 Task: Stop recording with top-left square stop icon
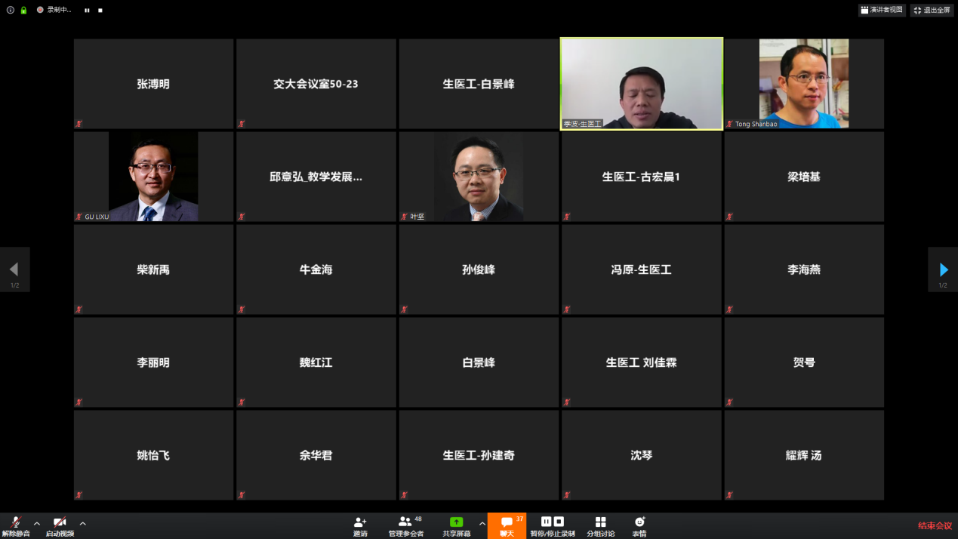(100, 11)
